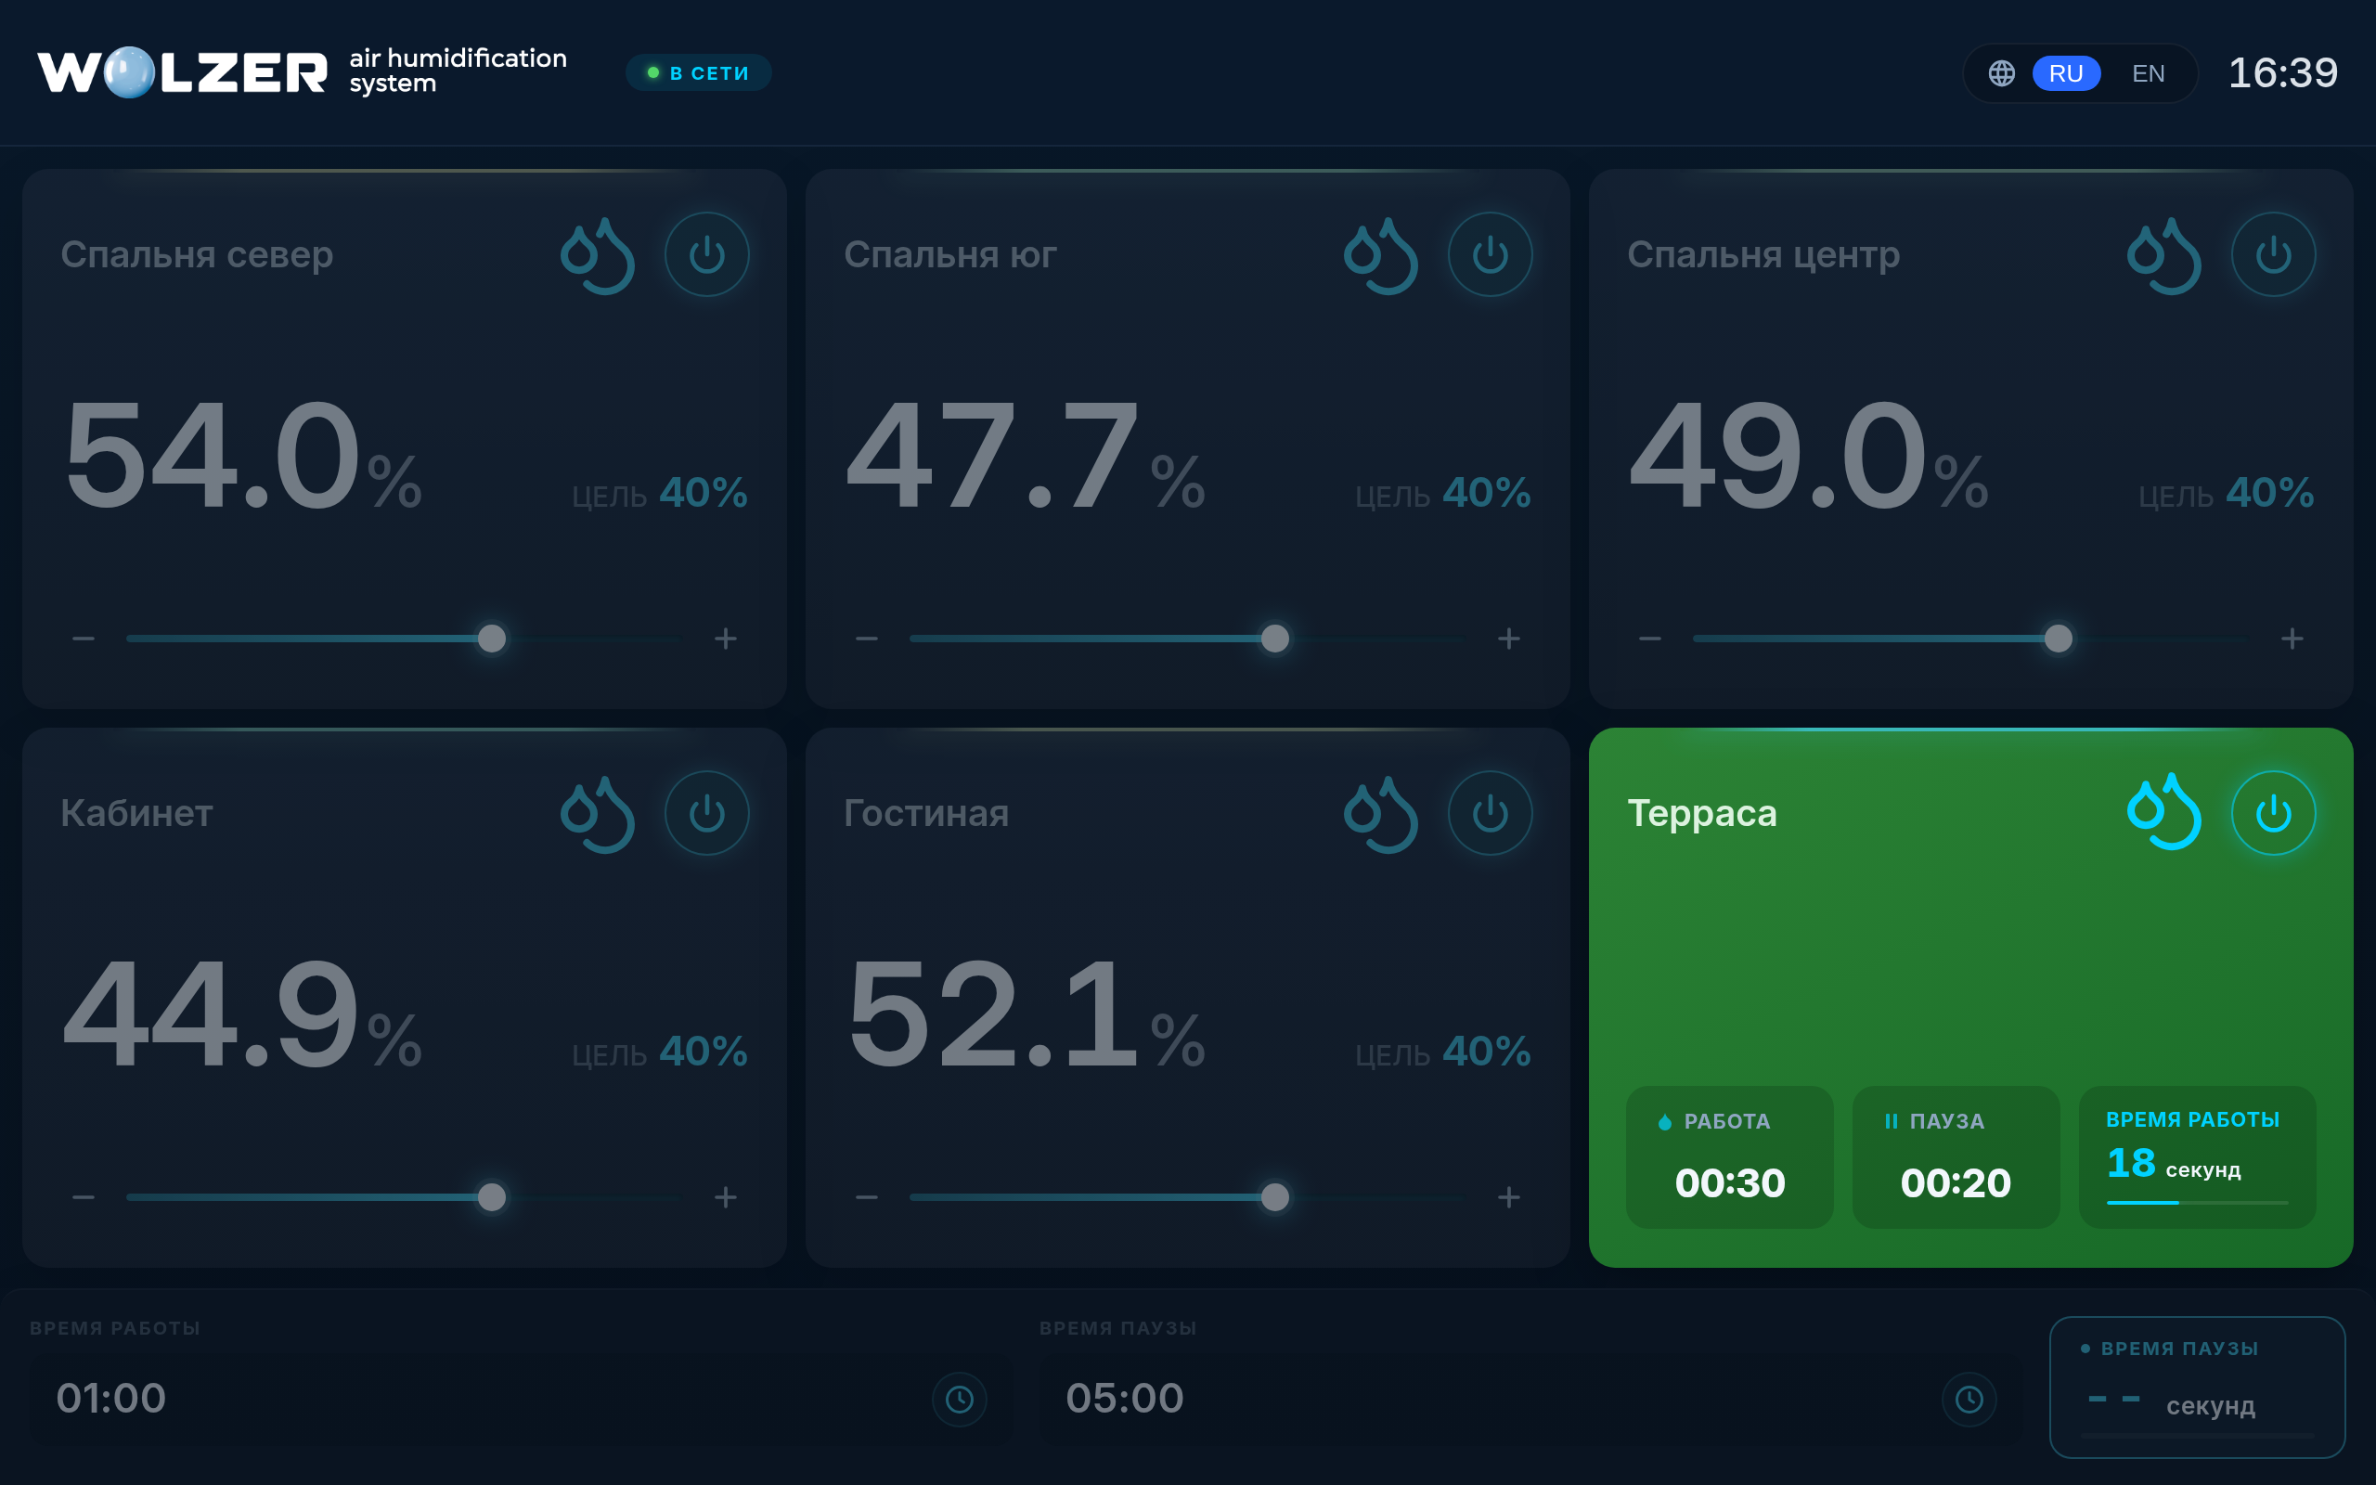Open the clock picker for Время работы
The image size is (2376, 1485).
click(960, 1399)
